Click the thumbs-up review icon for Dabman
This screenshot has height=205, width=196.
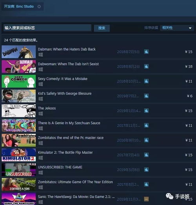pos(146,52)
